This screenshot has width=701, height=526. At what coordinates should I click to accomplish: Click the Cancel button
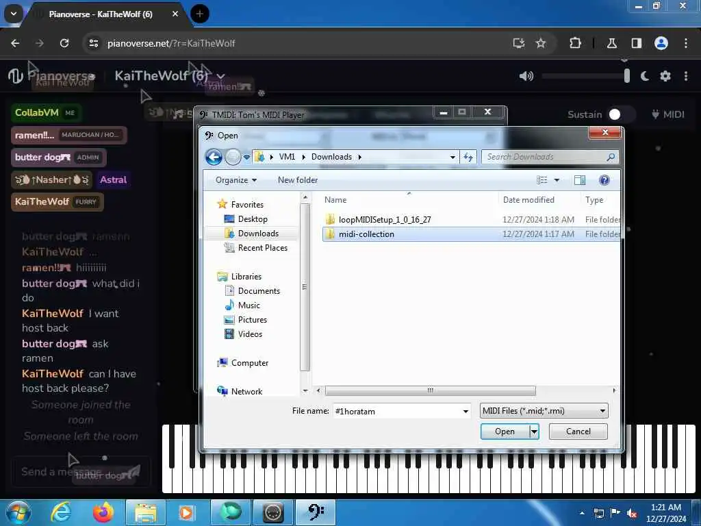[578, 431]
